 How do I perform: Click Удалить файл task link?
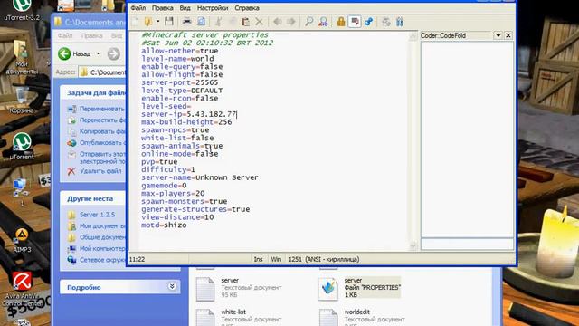tap(94, 171)
